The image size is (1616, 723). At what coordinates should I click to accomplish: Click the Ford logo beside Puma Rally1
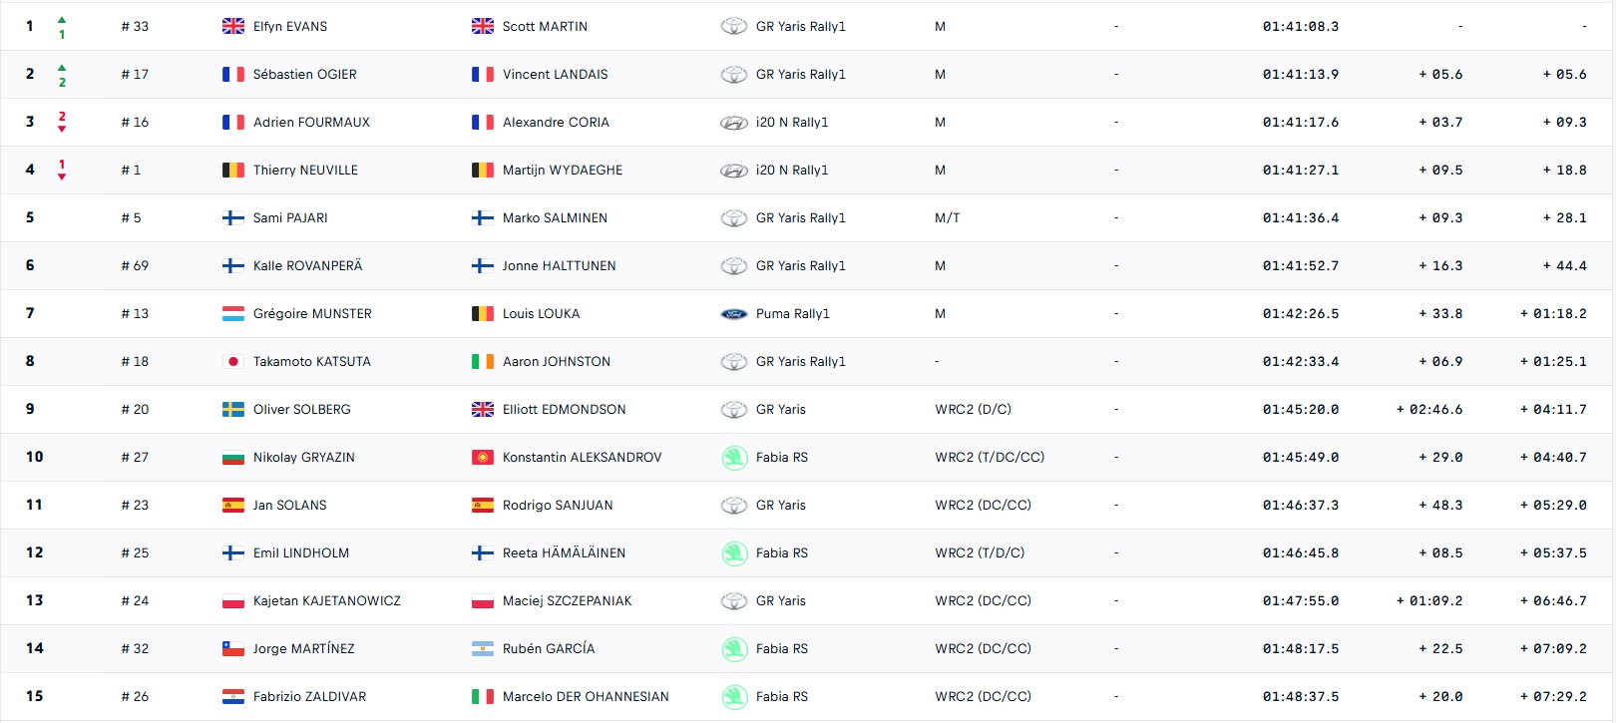(734, 314)
